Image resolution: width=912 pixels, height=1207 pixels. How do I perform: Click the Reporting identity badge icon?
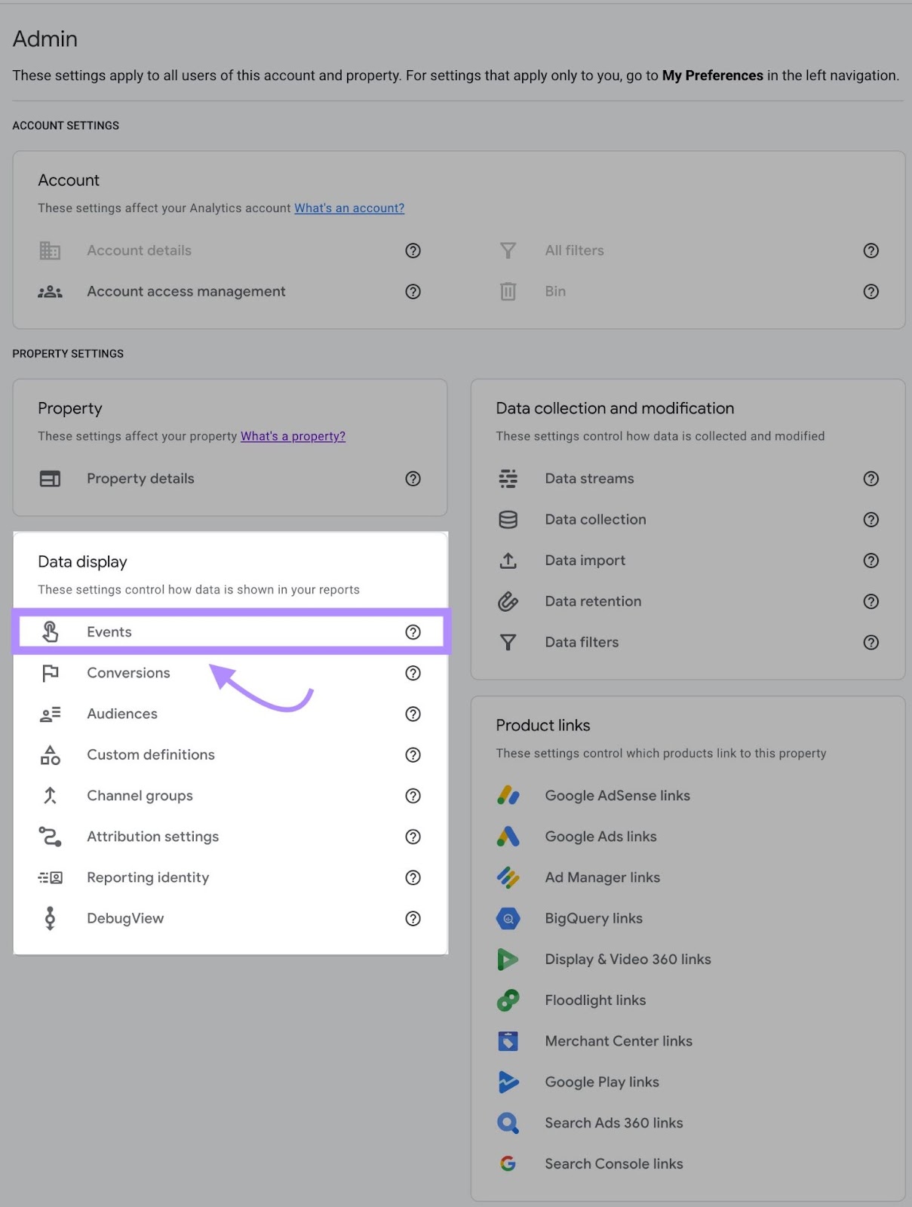click(x=50, y=877)
